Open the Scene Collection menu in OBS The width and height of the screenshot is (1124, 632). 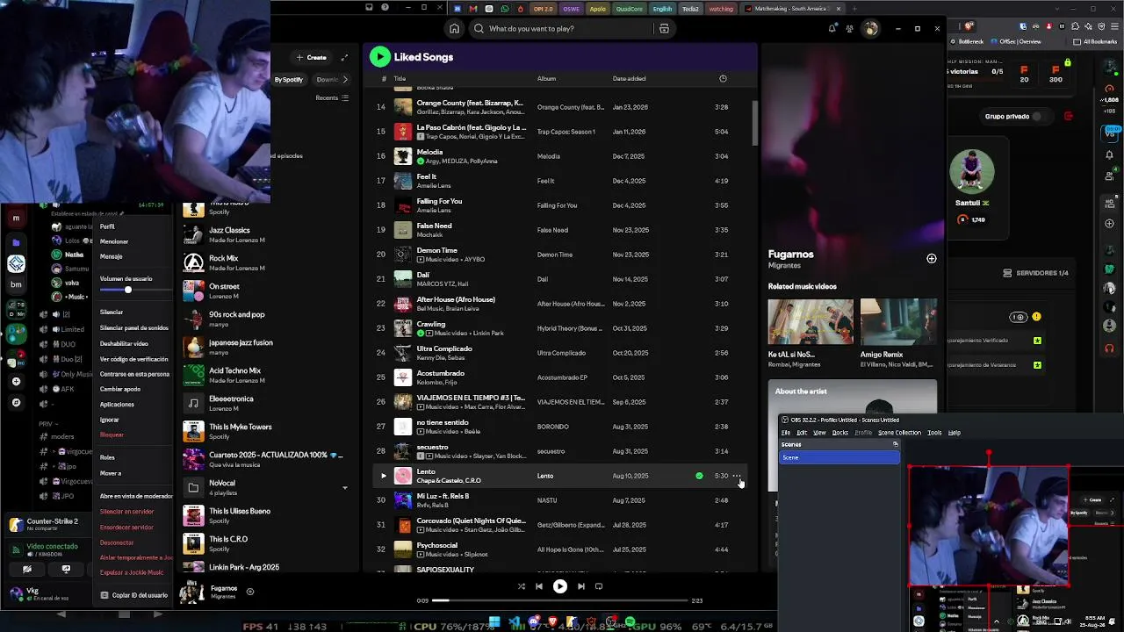click(899, 433)
